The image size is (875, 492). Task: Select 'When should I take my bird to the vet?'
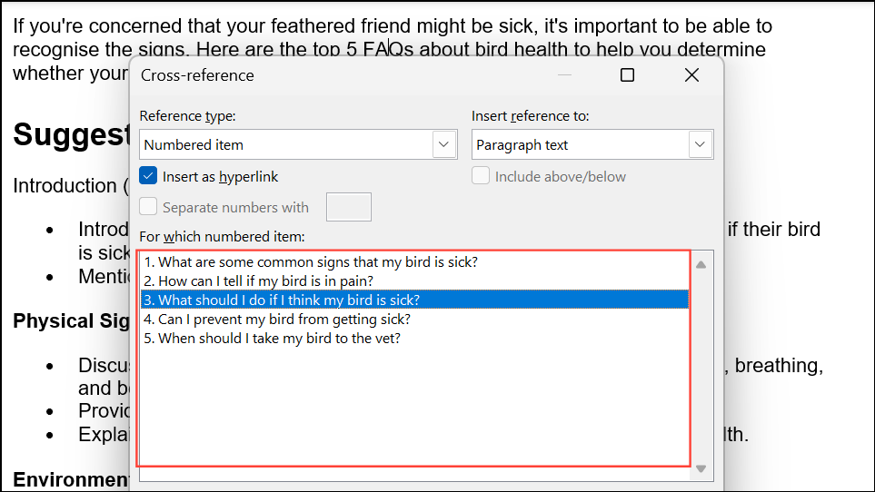point(272,338)
